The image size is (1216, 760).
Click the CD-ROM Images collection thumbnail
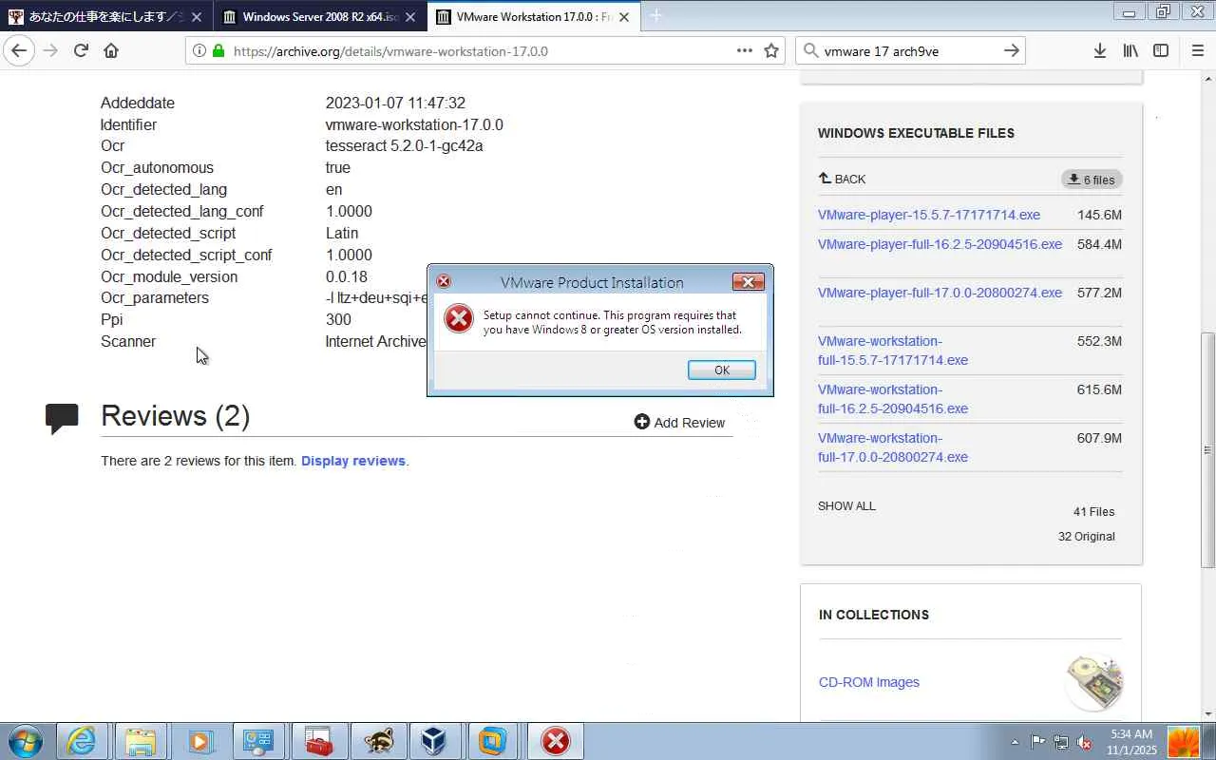click(1094, 682)
